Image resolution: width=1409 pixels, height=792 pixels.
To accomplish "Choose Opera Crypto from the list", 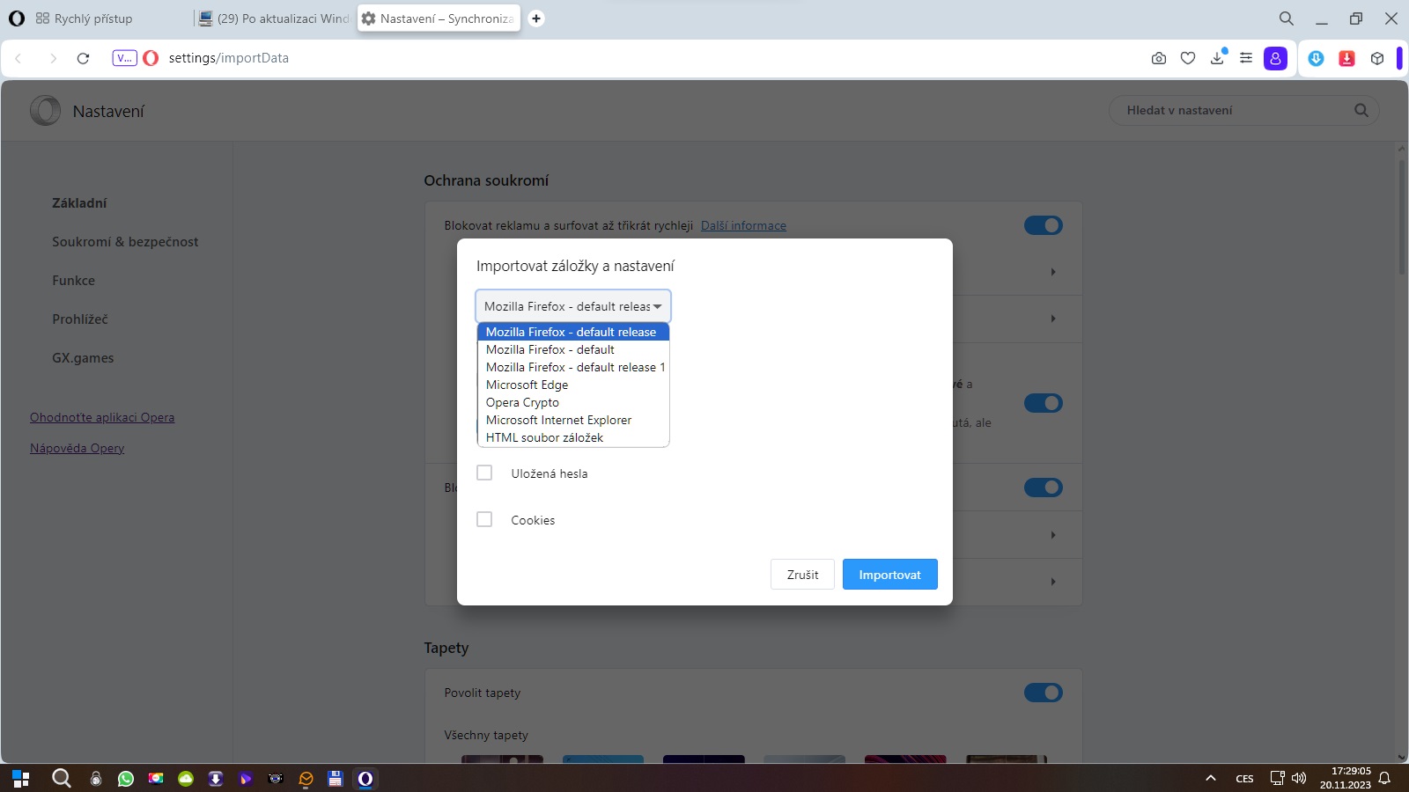I will coord(573,402).
